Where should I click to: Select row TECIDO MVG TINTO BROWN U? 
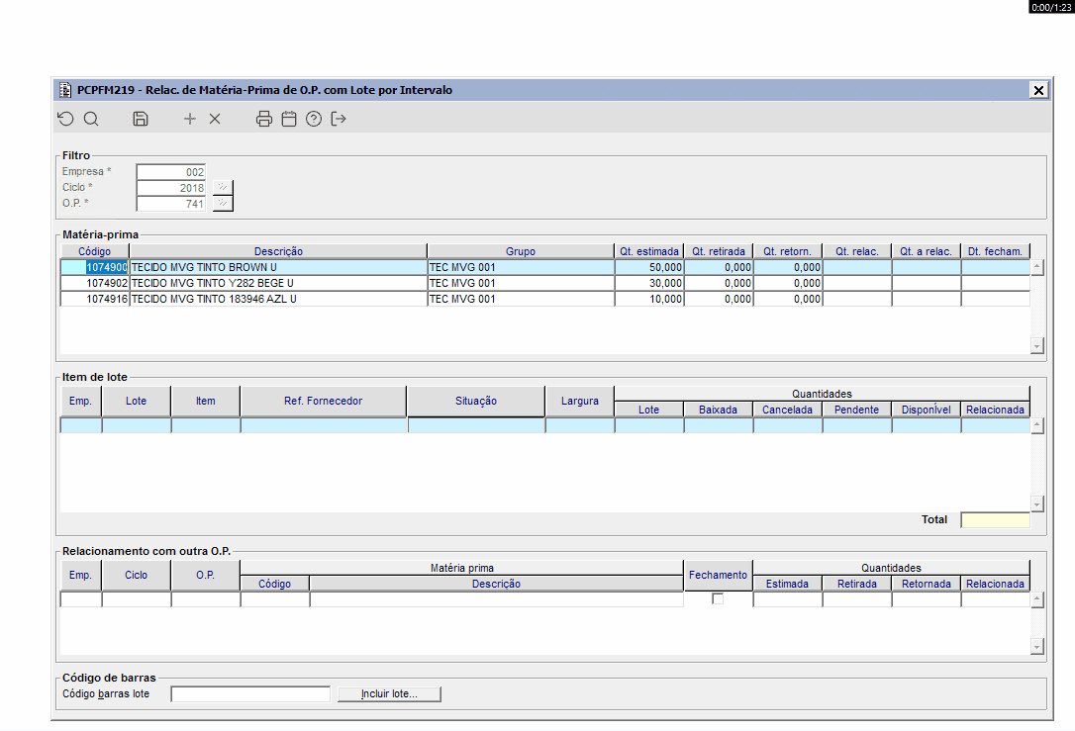point(545,267)
